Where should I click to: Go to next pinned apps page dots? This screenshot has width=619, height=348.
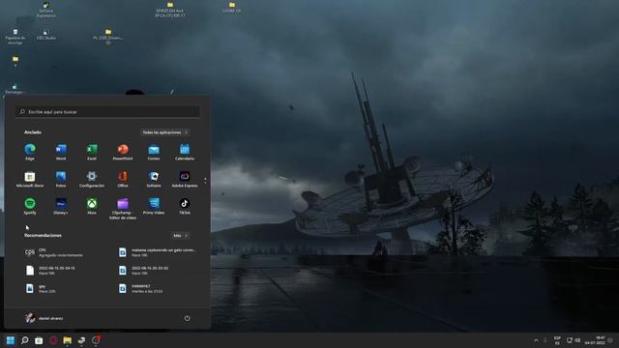(205, 181)
